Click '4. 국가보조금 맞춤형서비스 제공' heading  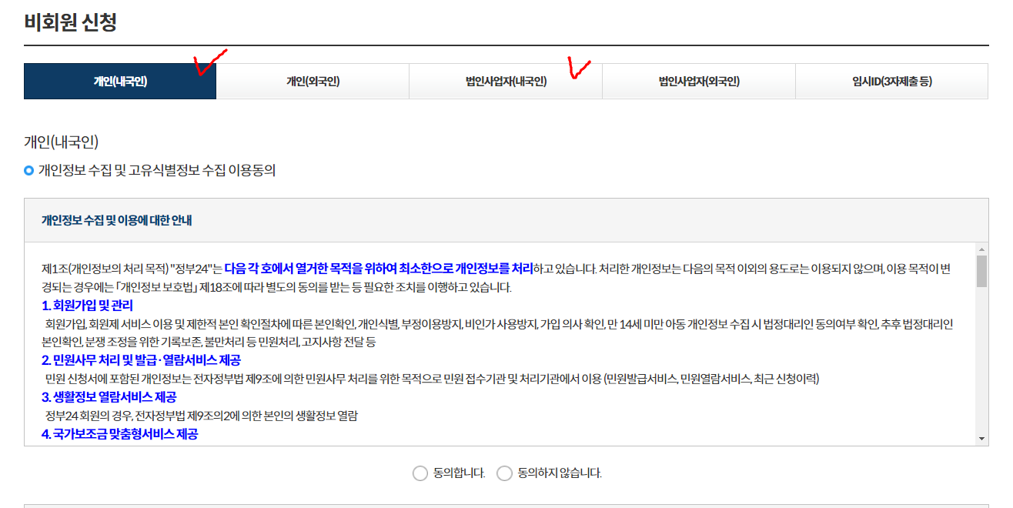coord(119,434)
